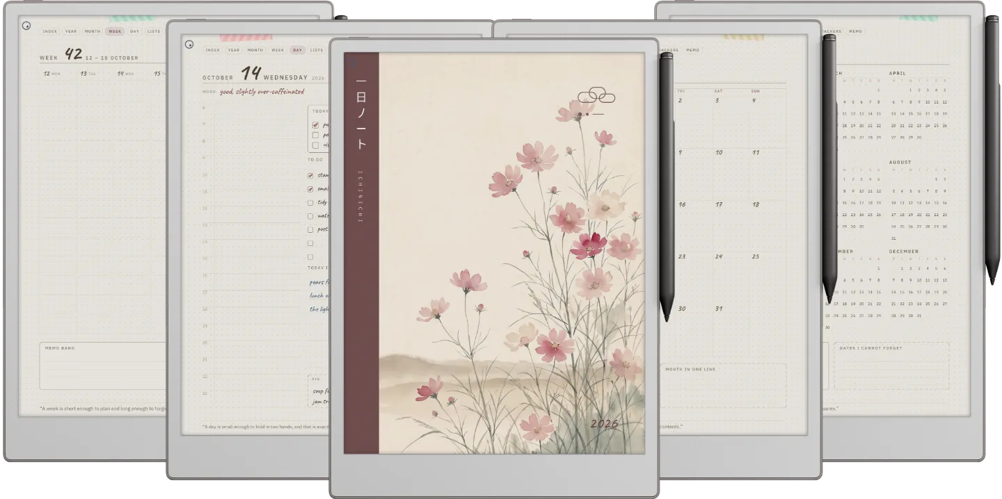Switch to DAY tab on the week planner
The image size is (1002, 499).
134,31
